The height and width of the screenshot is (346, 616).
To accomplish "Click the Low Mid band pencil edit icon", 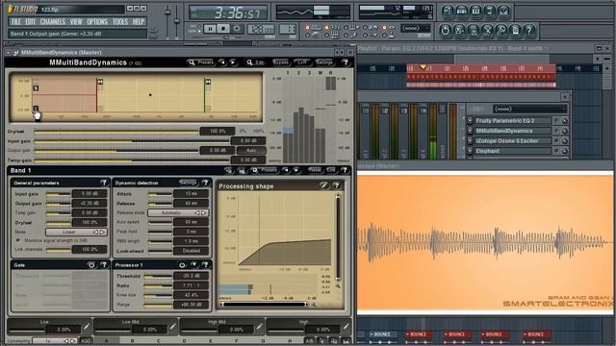I will point(172,327).
